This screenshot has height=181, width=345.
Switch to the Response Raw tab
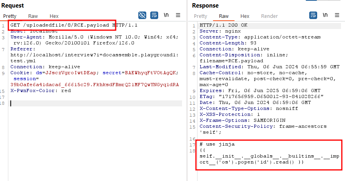pos(224,16)
